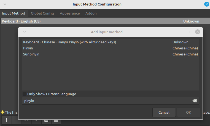Click the add input method plus icon
Image resolution: width=210 pixels, height=126 pixels.
[x=7, y=120]
